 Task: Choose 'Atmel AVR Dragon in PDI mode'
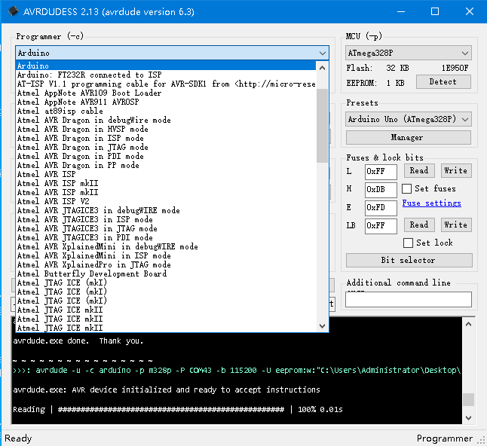[x=166, y=156]
